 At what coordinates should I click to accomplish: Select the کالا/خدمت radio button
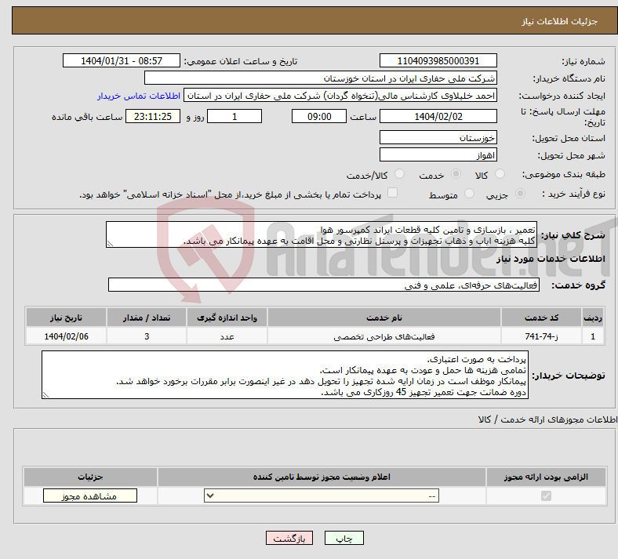click(x=399, y=174)
